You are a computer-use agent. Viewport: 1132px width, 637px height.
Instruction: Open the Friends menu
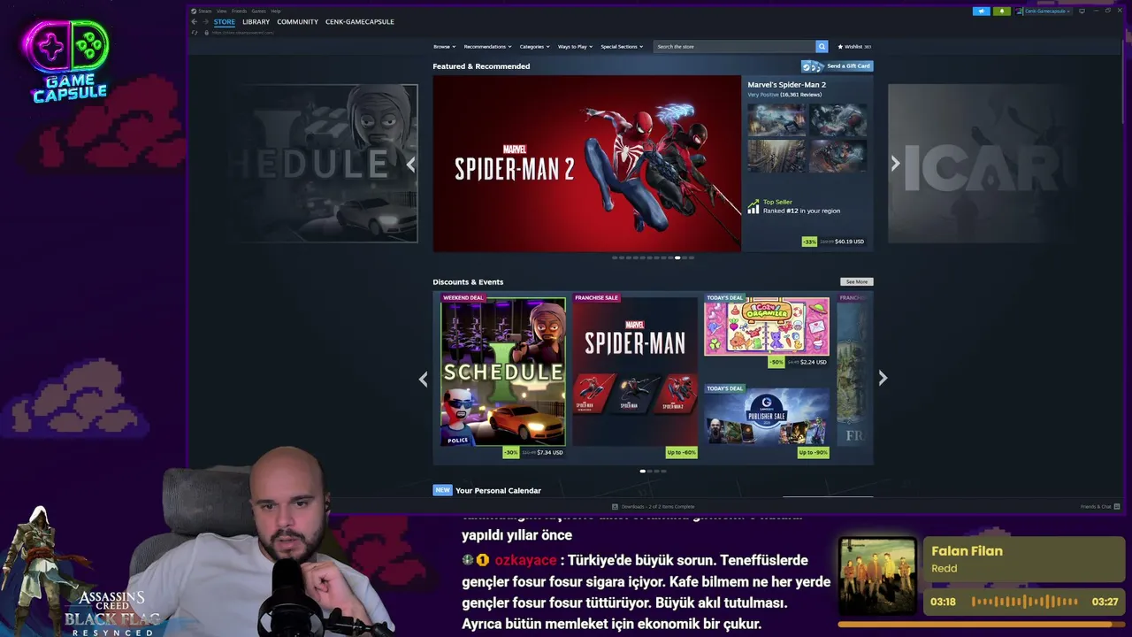pos(239,11)
